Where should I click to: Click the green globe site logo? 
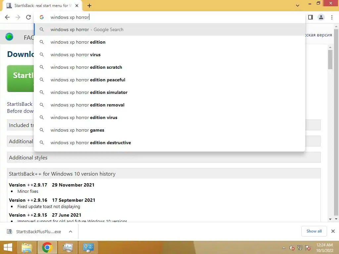click(9, 37)
